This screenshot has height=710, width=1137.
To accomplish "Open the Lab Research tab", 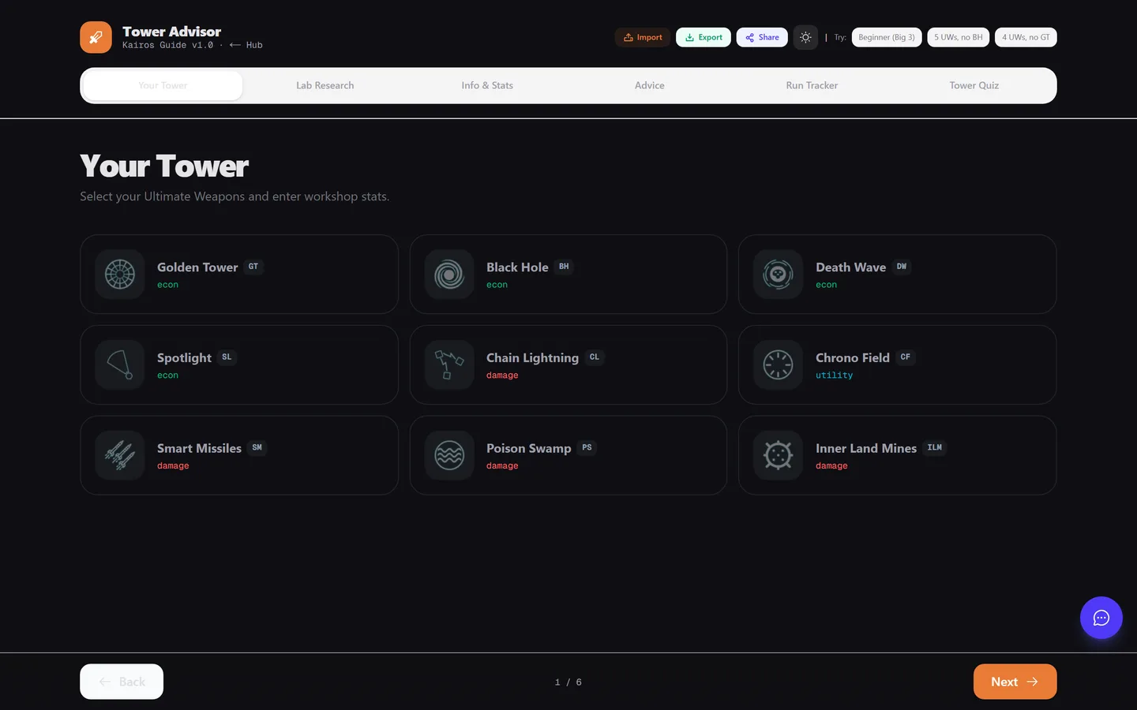I will (x=325, y=85).
